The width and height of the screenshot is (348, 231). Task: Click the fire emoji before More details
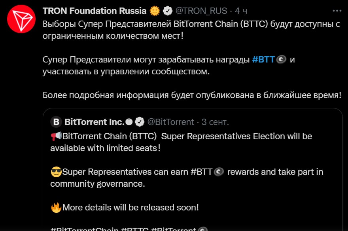(x=56, y=208)
